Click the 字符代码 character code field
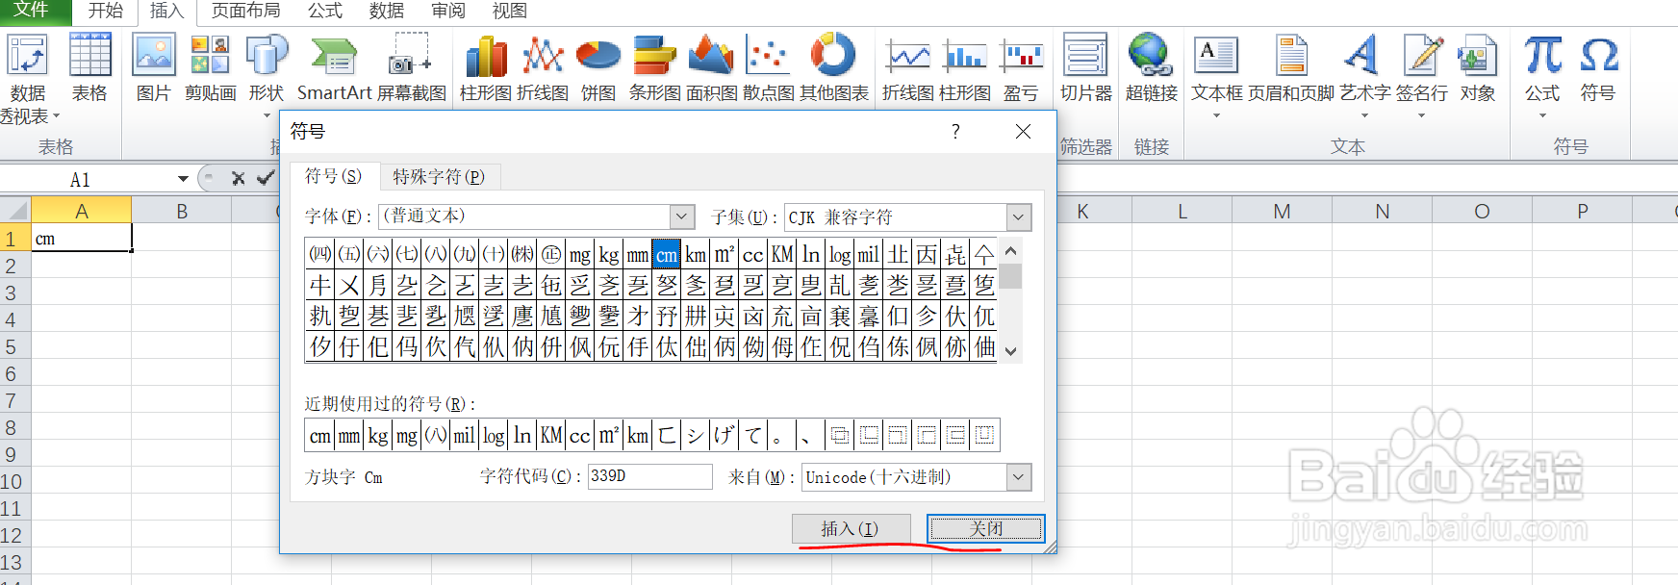The height and width of the screenshot is (585, 1678). pos(649,476)
